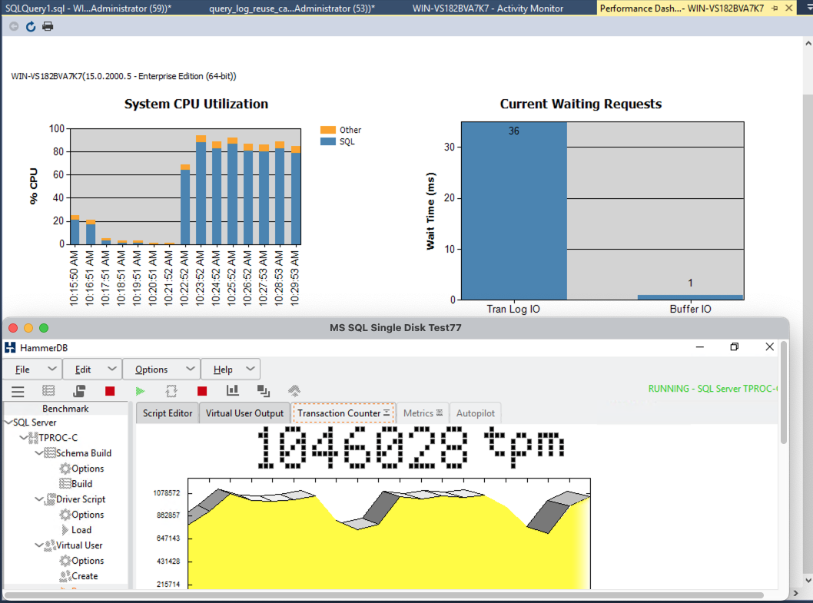Open the Autopilot tab in HammerDB

coord(476,413)
